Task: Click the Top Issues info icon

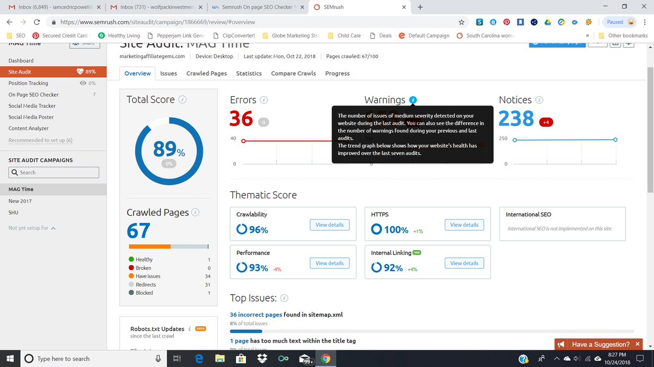Action: [x=284, y=298]
